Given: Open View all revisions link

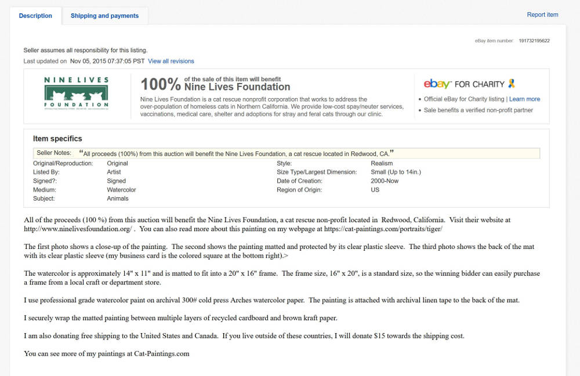Looking at the screenshot, I should [x=171, y=61].
